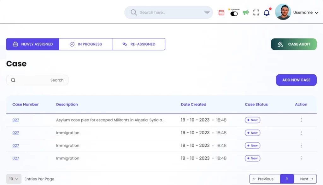Image resolution: width=323 pixels, height=185 pixels.
Task: Open the notifications bell
Action: [x=267, y=13]
